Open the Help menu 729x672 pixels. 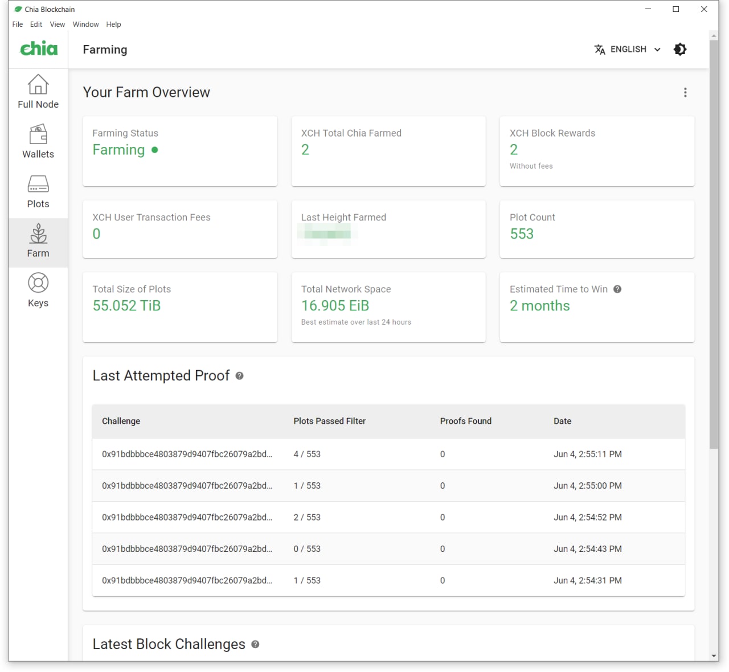(x=113, y=24)
